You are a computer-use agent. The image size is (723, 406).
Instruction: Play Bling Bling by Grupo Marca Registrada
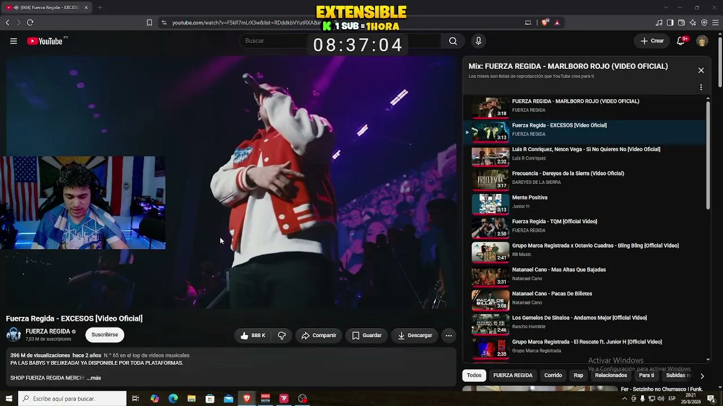[585, 251]
